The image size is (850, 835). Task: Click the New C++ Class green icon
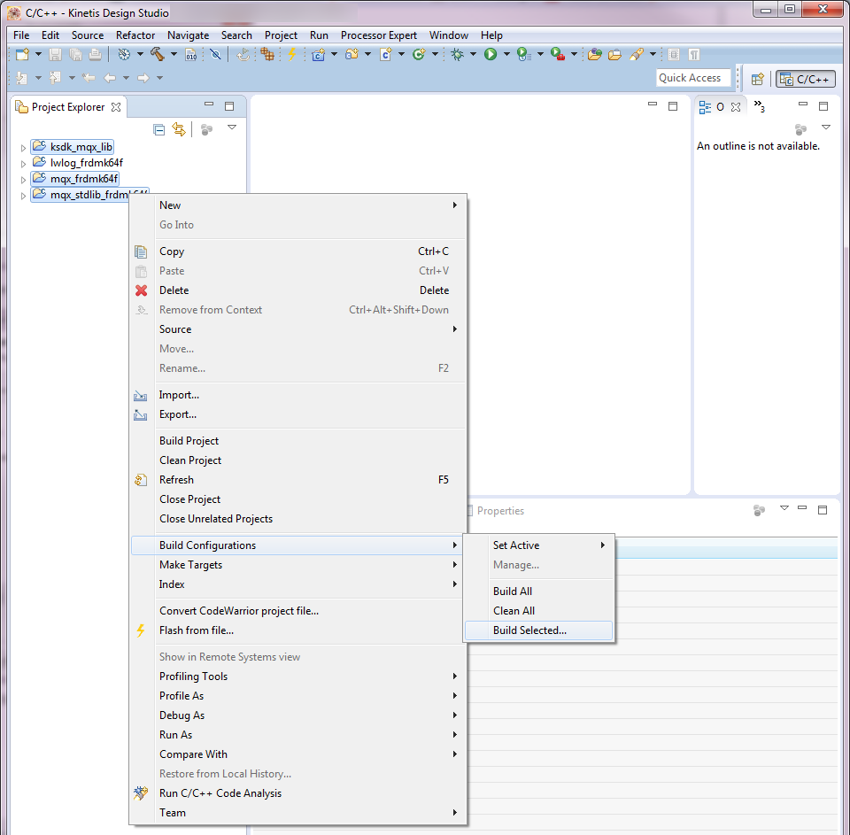pos(419,54)
